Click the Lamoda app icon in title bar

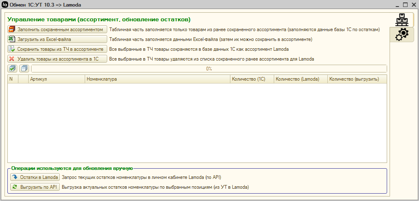point(5,5)
